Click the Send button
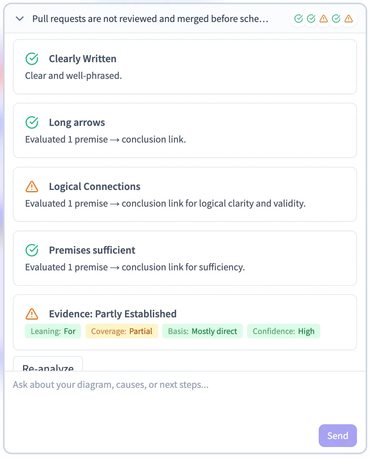Screen dimensions: 371x458 click(x=338, y=436)
